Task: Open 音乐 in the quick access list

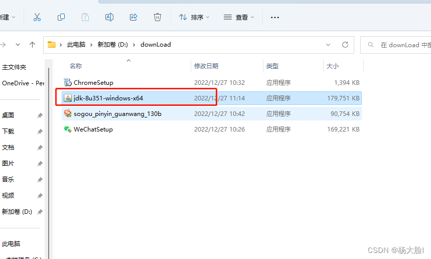Action: tap(8, 180)
